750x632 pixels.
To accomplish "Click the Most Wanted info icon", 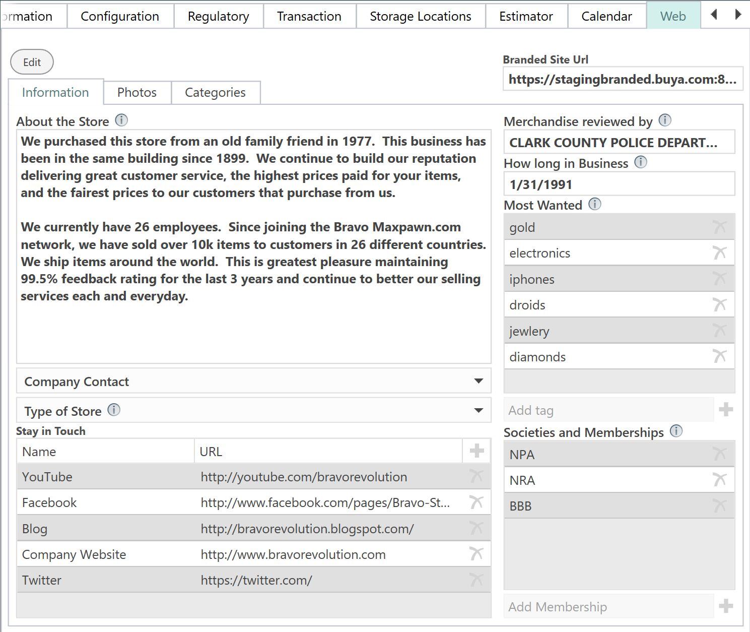I will [x=594, y=204].
